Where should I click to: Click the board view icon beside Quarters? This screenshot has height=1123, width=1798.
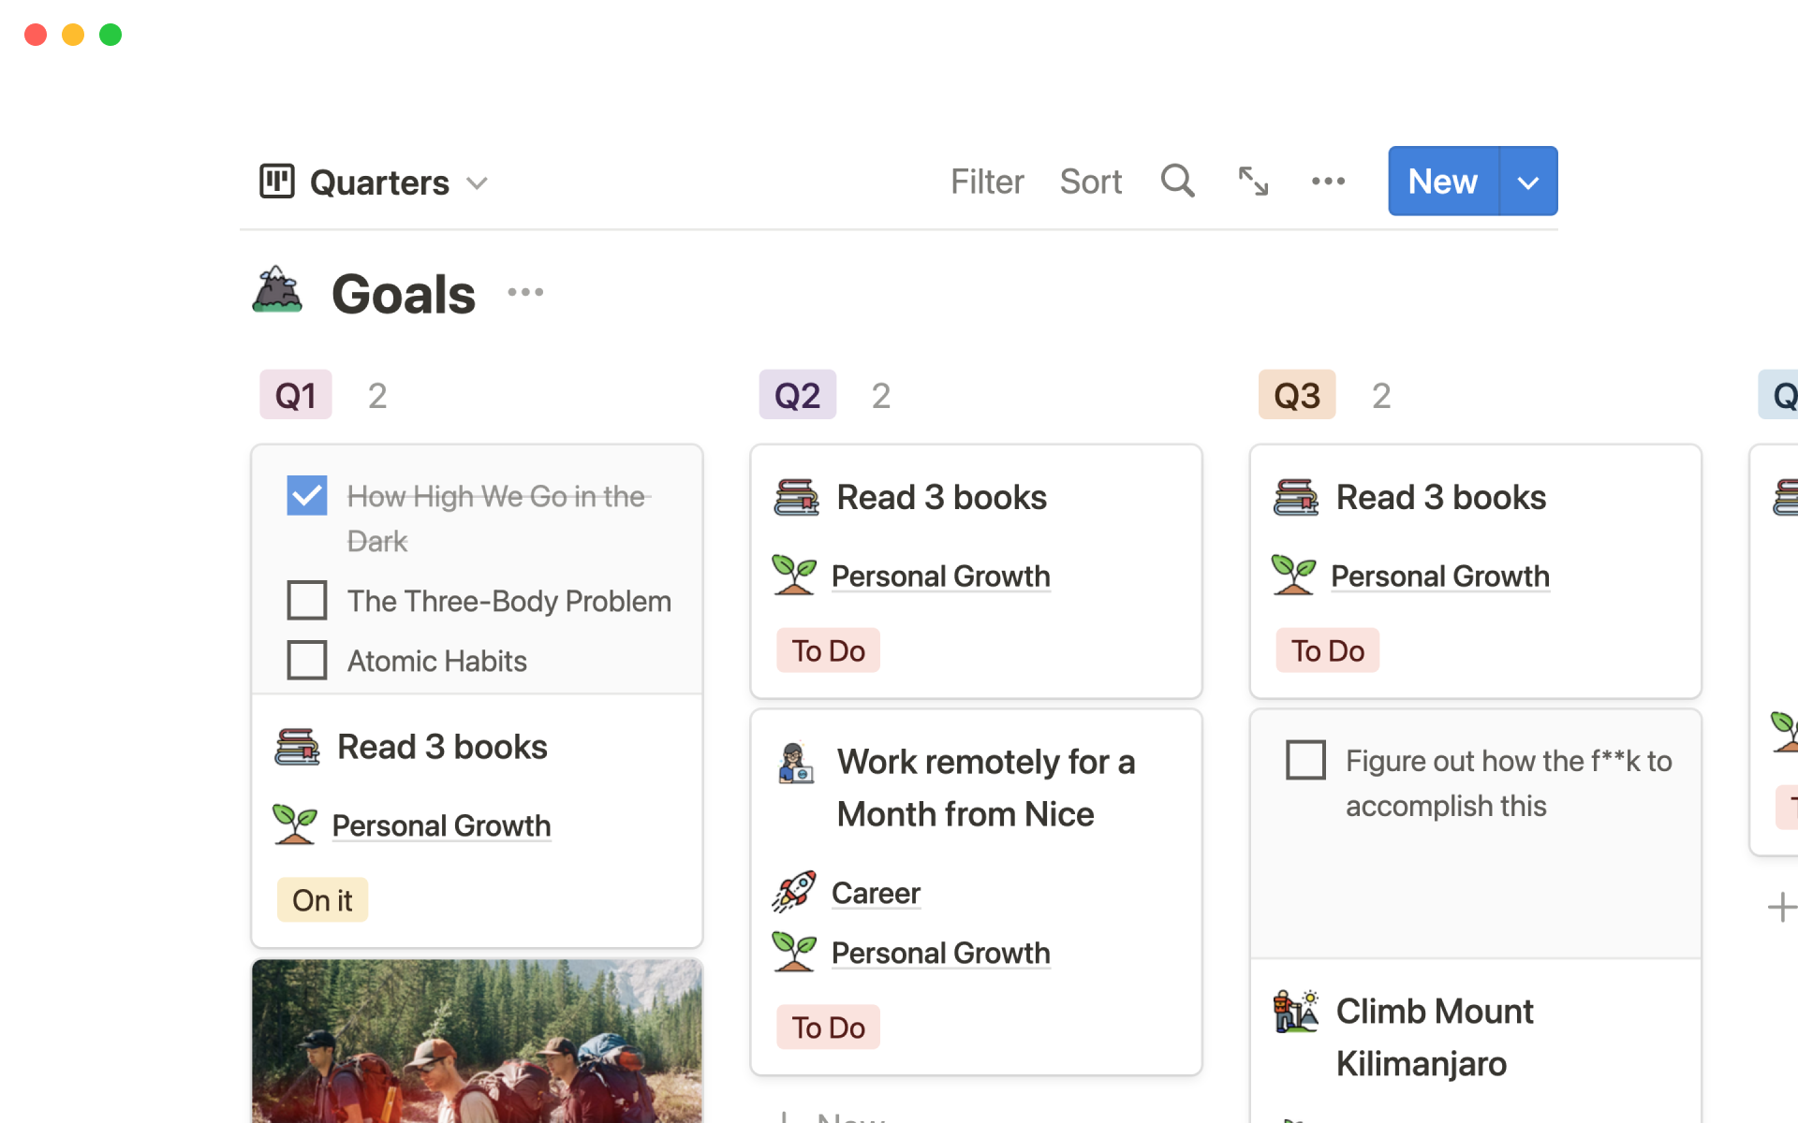click(277, 182)
